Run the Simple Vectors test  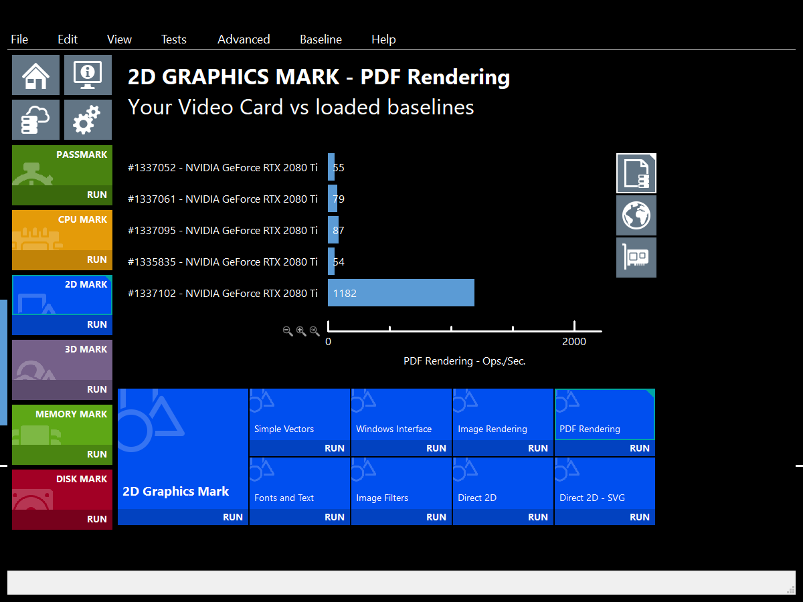pyautogui.click(x=300, y=448)
